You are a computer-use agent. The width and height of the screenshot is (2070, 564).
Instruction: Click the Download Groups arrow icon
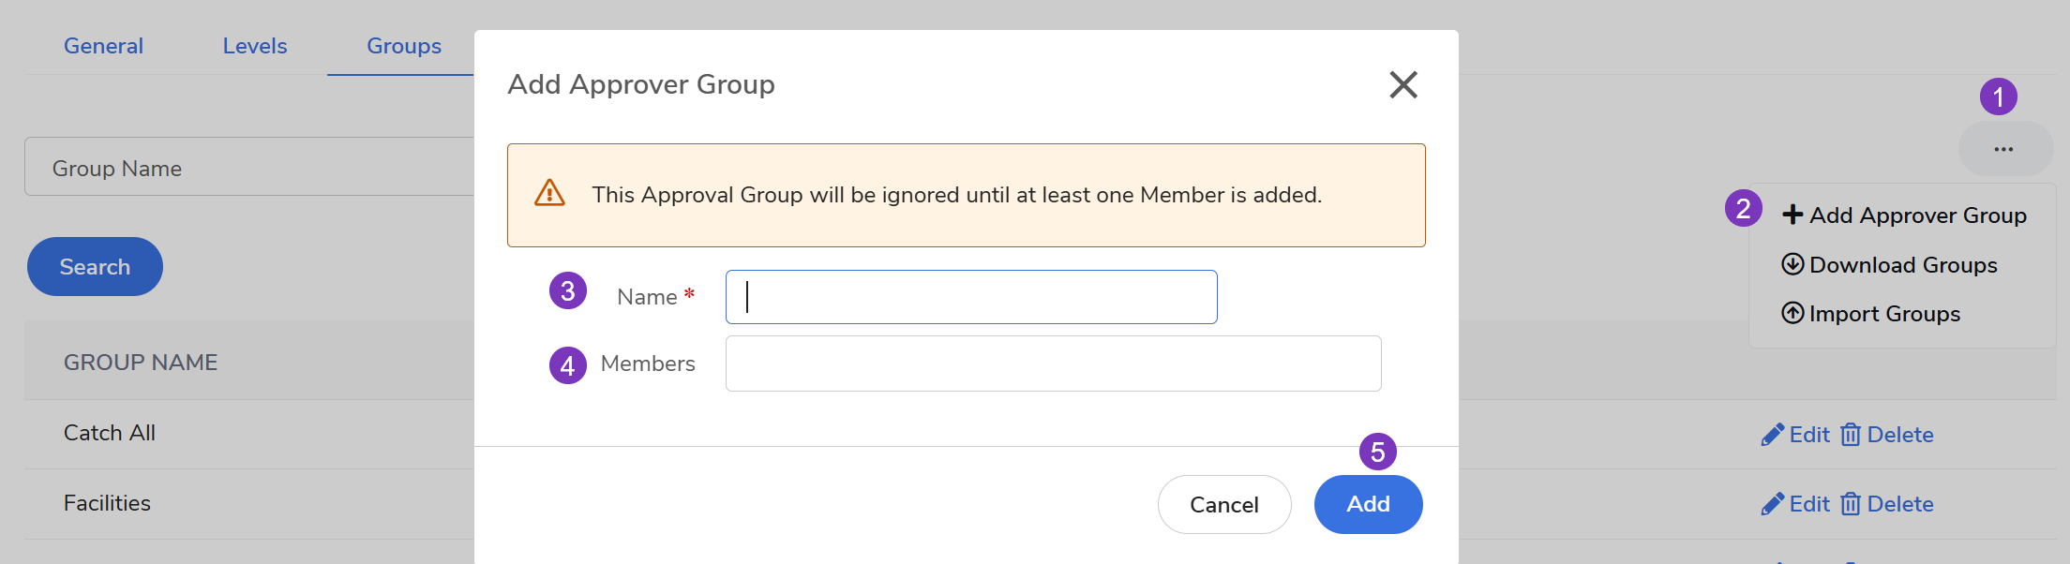(1792, 264)
